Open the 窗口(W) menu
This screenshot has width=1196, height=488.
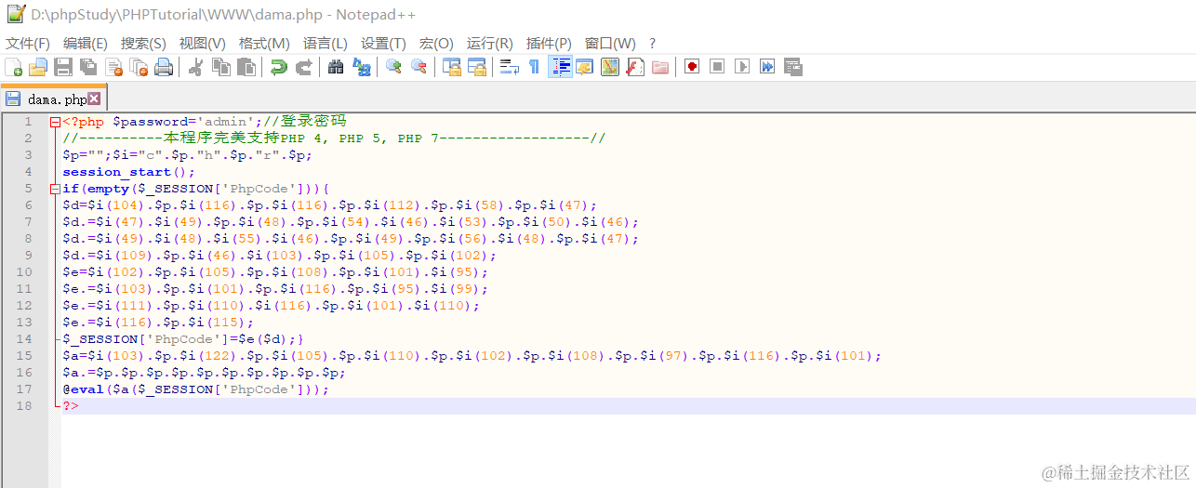click(x=610, y=44)
